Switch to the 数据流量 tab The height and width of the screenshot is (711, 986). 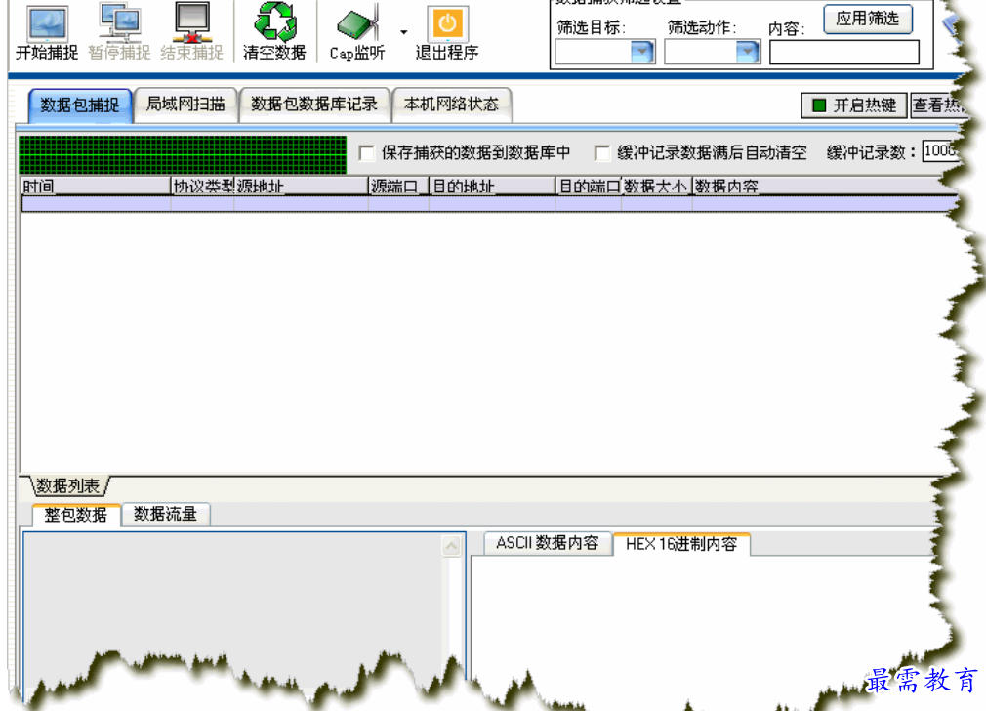[165, 514]
